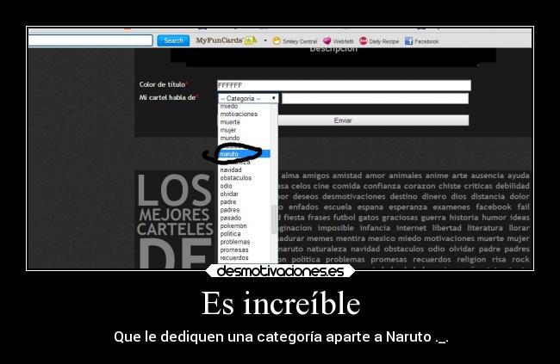Click the Daily Recipe red icon
Image resolution: width=560 pixels, height=364 pixels.
364,41
